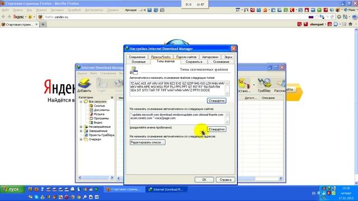358x201 pixels.
Task: Open the Звуки tab
Action: coord(228,57)
